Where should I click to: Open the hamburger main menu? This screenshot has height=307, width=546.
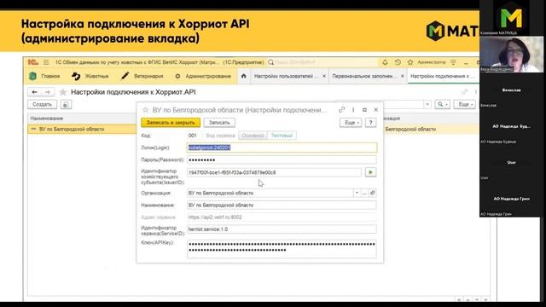[46, 62]
